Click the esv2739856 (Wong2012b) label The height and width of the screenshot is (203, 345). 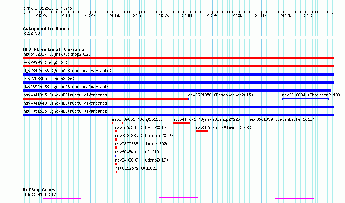137,119
